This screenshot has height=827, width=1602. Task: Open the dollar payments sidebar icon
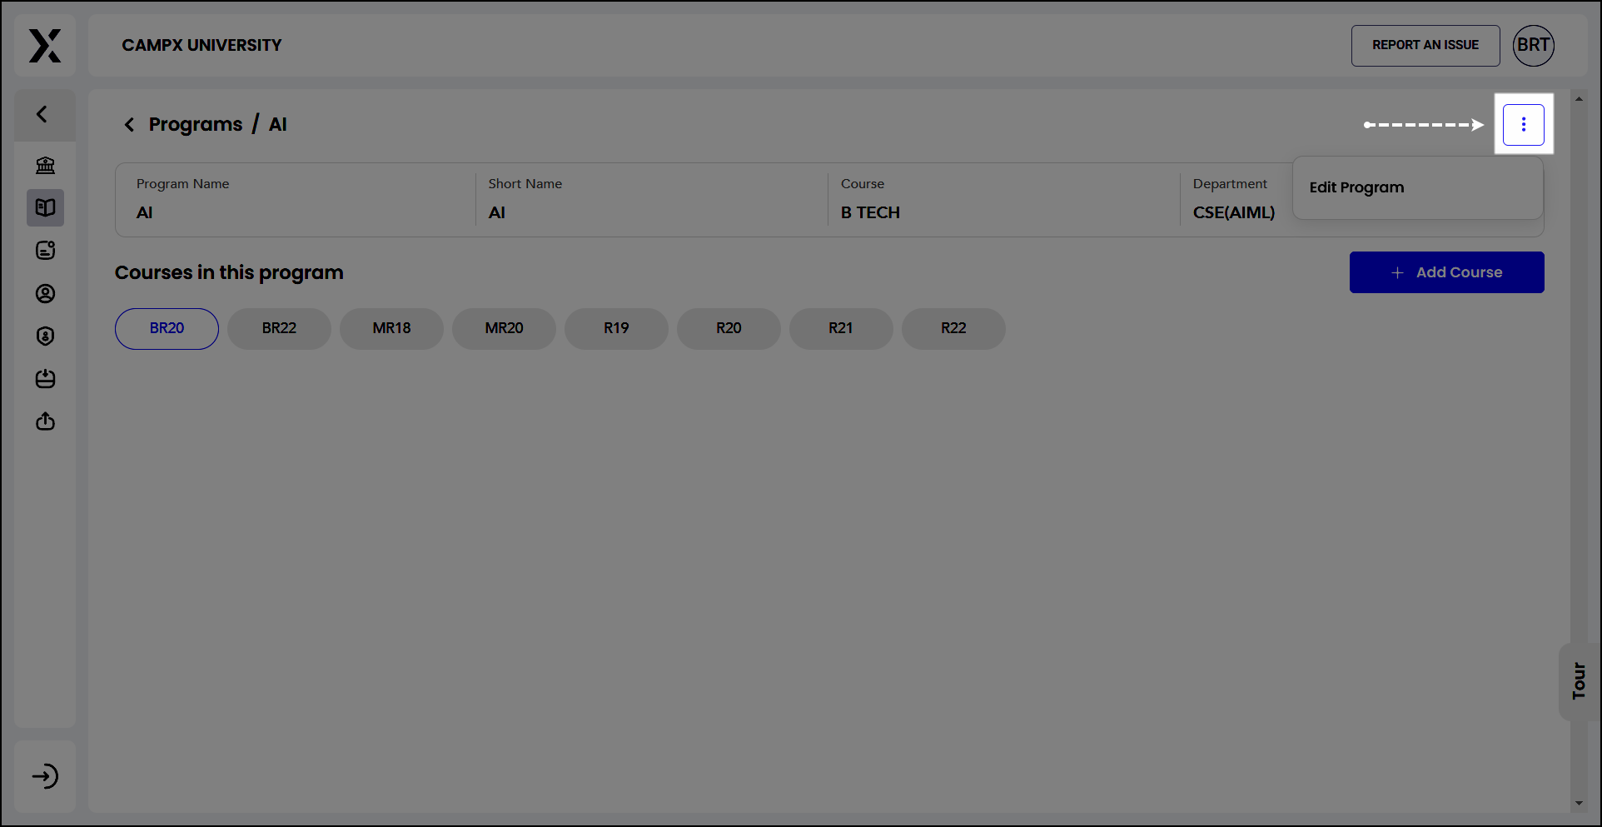[45, 336]
